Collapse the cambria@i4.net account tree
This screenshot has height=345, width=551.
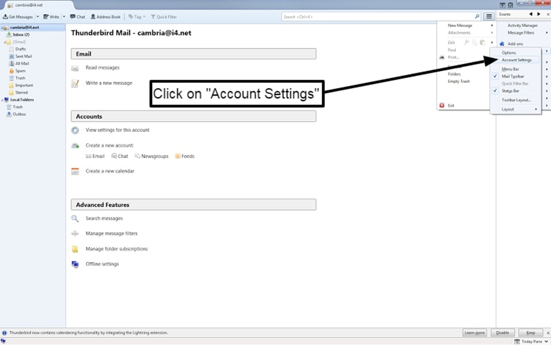(x=2, y=28)
